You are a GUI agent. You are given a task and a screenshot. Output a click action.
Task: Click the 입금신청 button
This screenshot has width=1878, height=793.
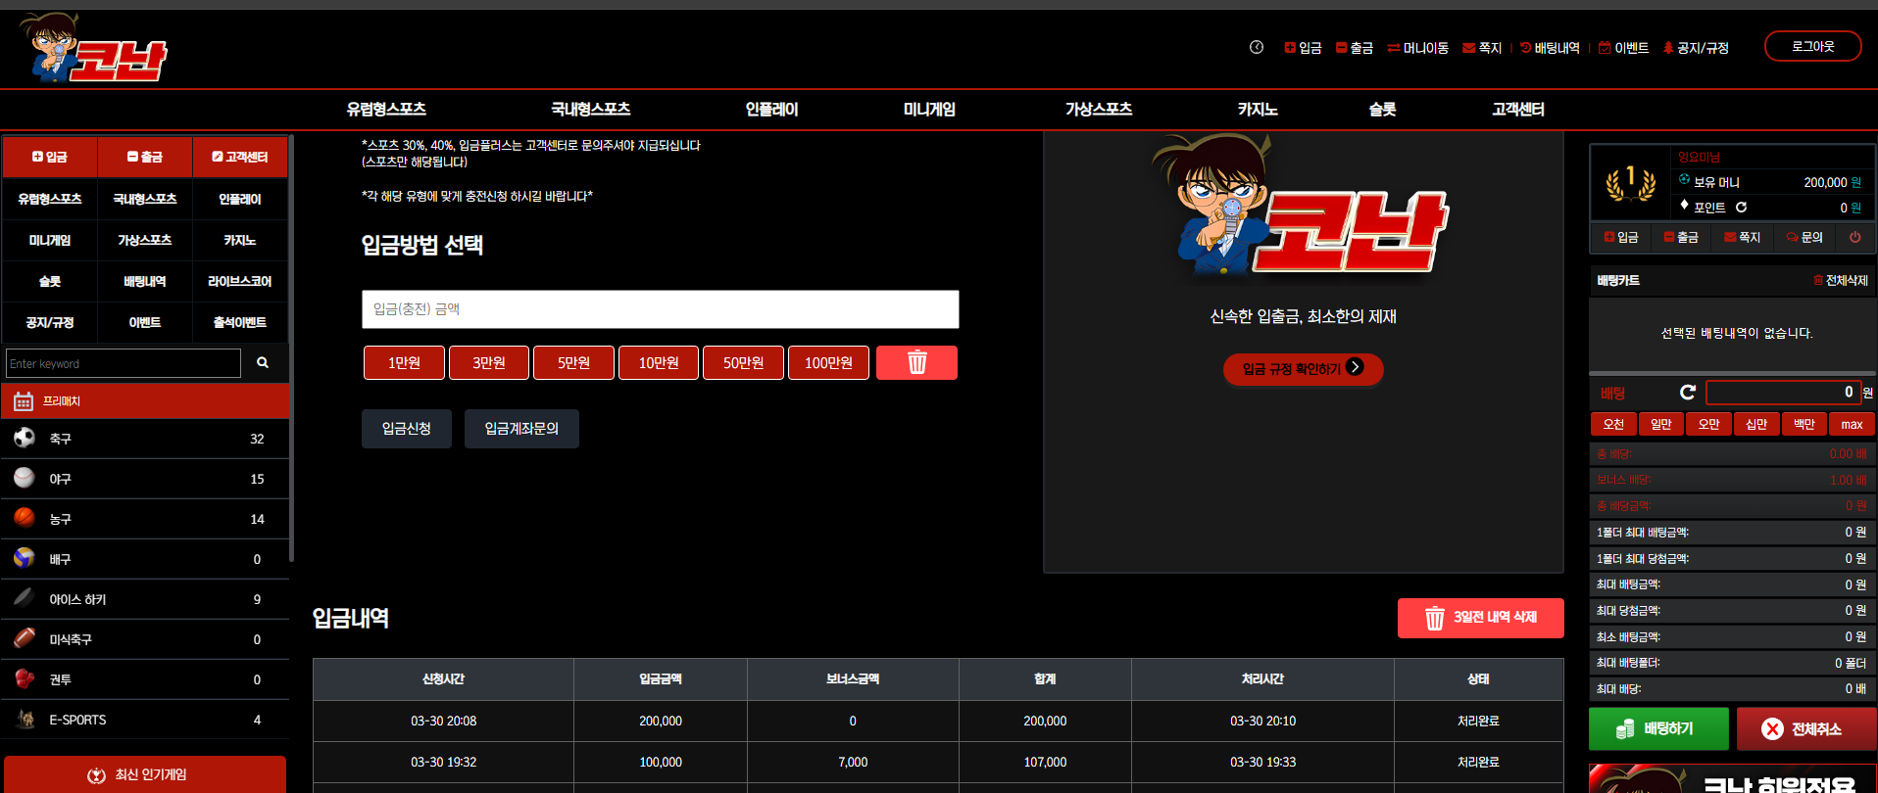click(407, 429)
